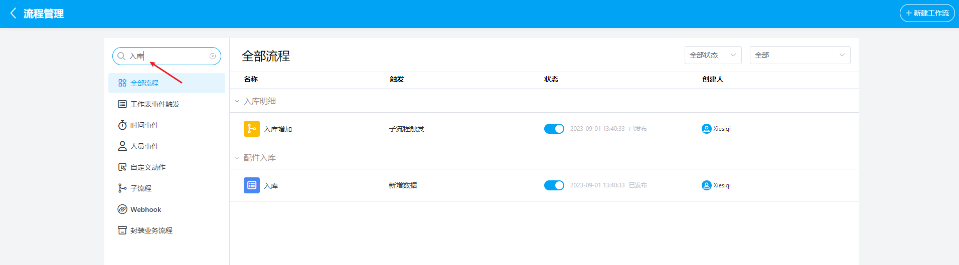Click the 子流程 branch icon

pyautogui.click(x=122, y=188)
